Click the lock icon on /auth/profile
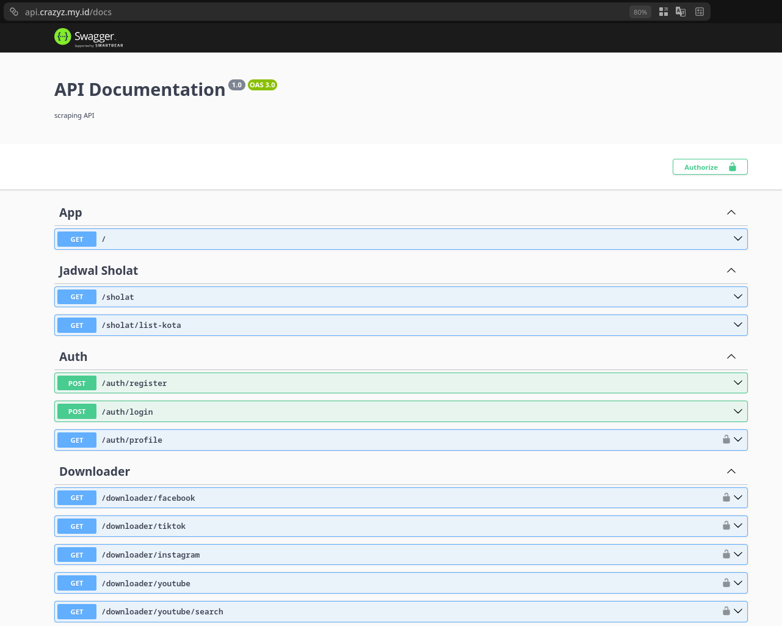782x626 pixels. 726,440
